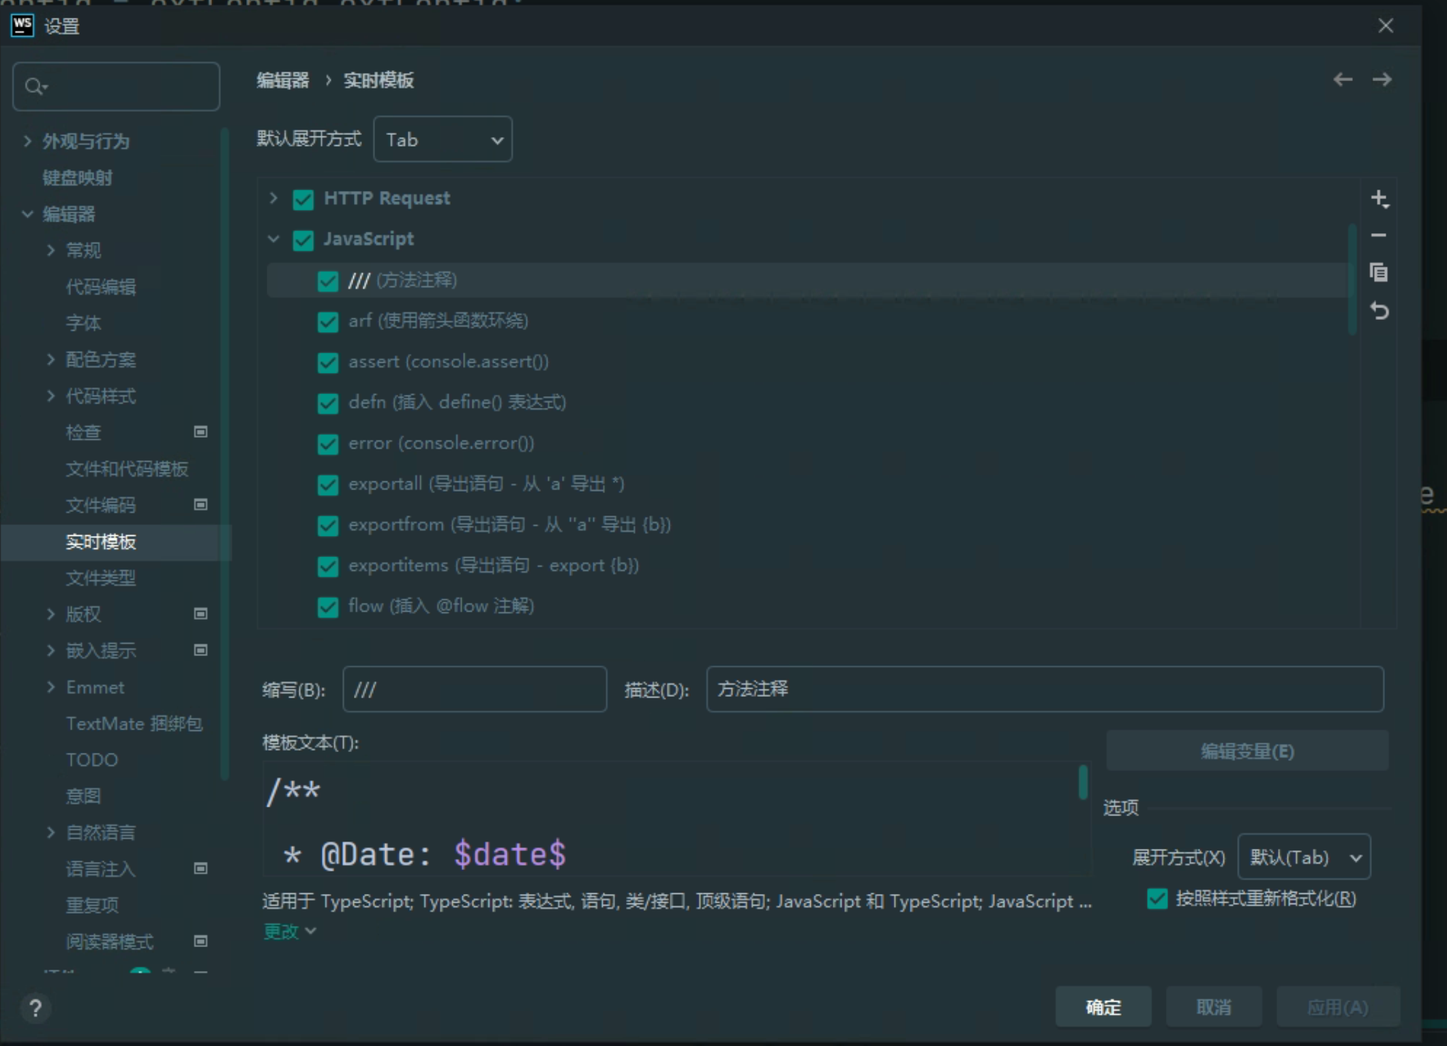Uncheck the assert template checkbox

328,362
